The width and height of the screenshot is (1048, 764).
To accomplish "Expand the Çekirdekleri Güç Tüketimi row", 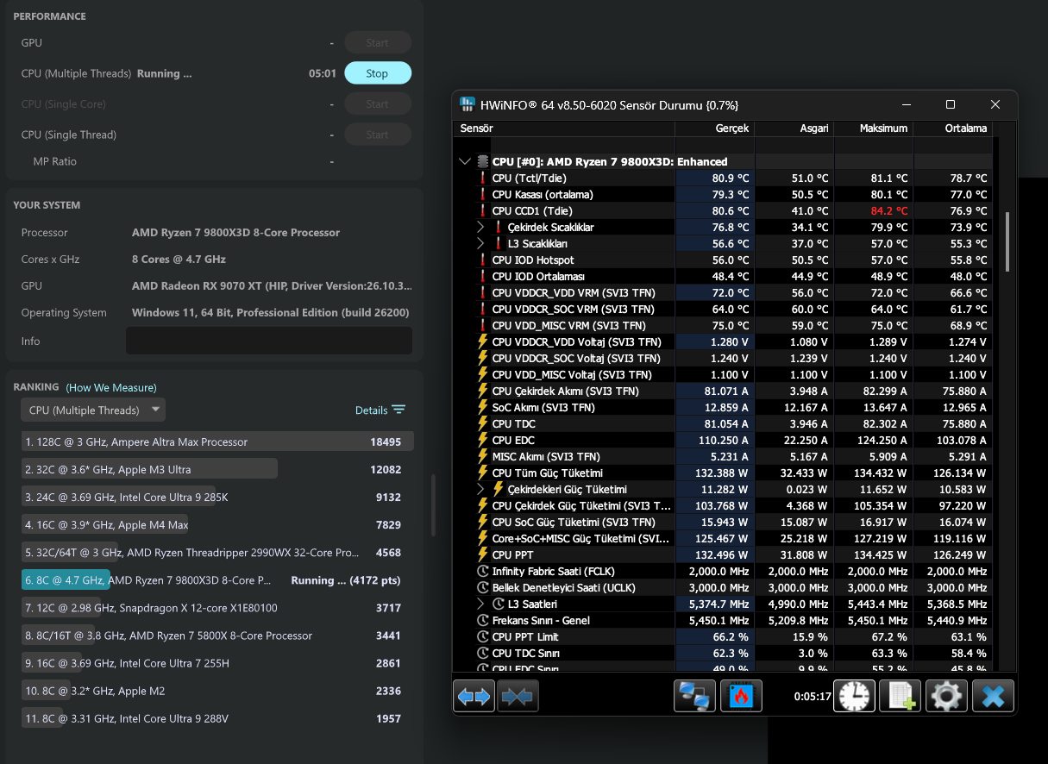I will point(481,490).
